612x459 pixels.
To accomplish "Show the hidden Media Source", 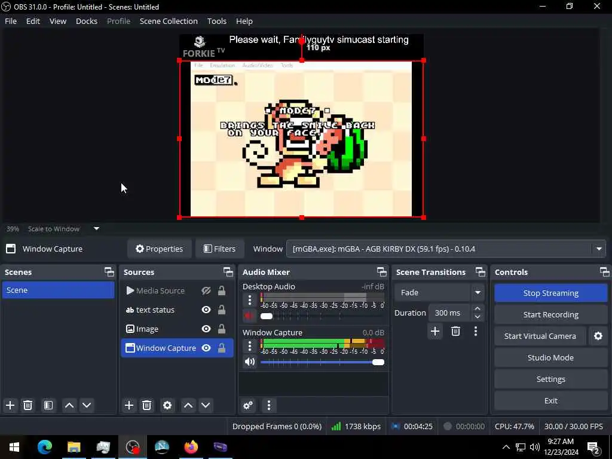I will [206, 291].
